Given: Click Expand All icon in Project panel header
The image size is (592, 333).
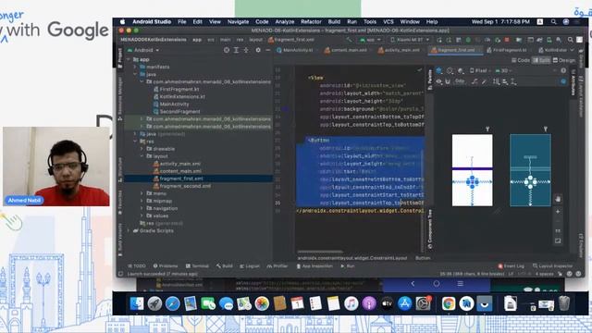Looking at the screenshot, I should [x=236, y=50].
